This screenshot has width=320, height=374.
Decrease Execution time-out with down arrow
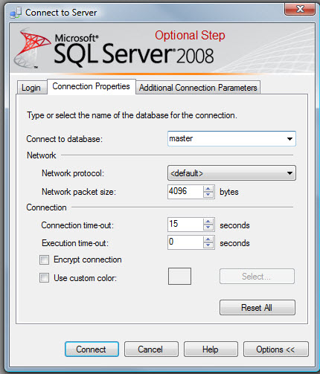coord(208,245)
